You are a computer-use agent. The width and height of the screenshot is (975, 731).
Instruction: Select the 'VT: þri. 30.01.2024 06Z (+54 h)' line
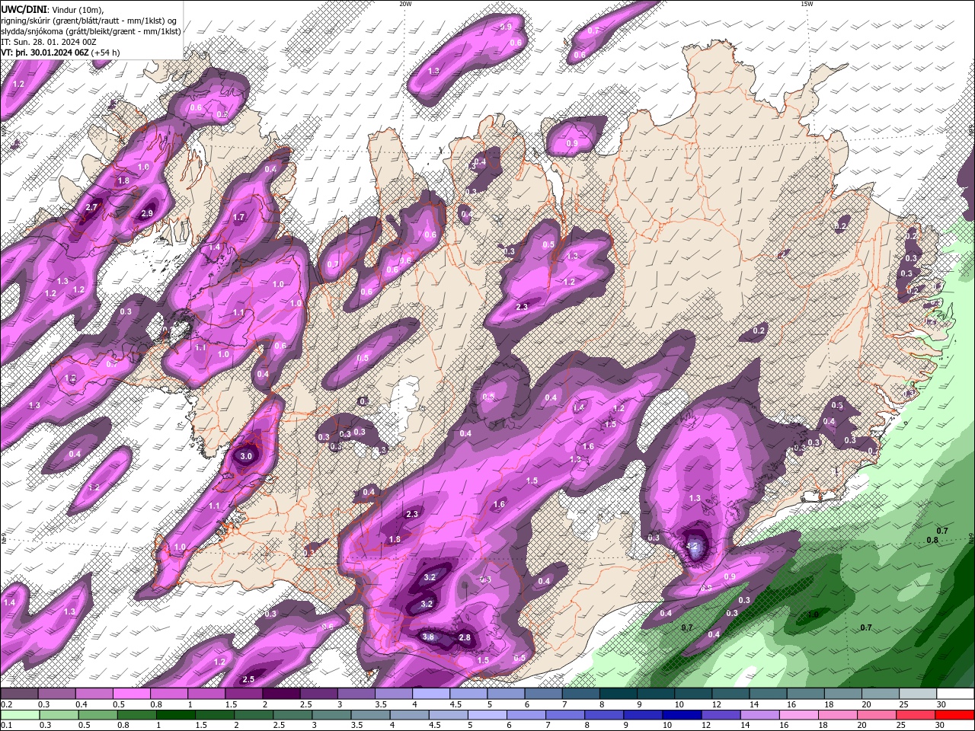(x=60, y=53)
